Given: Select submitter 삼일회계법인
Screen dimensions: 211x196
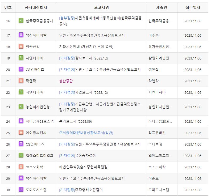Looking at the screenshot, I should tap(159, 58).
